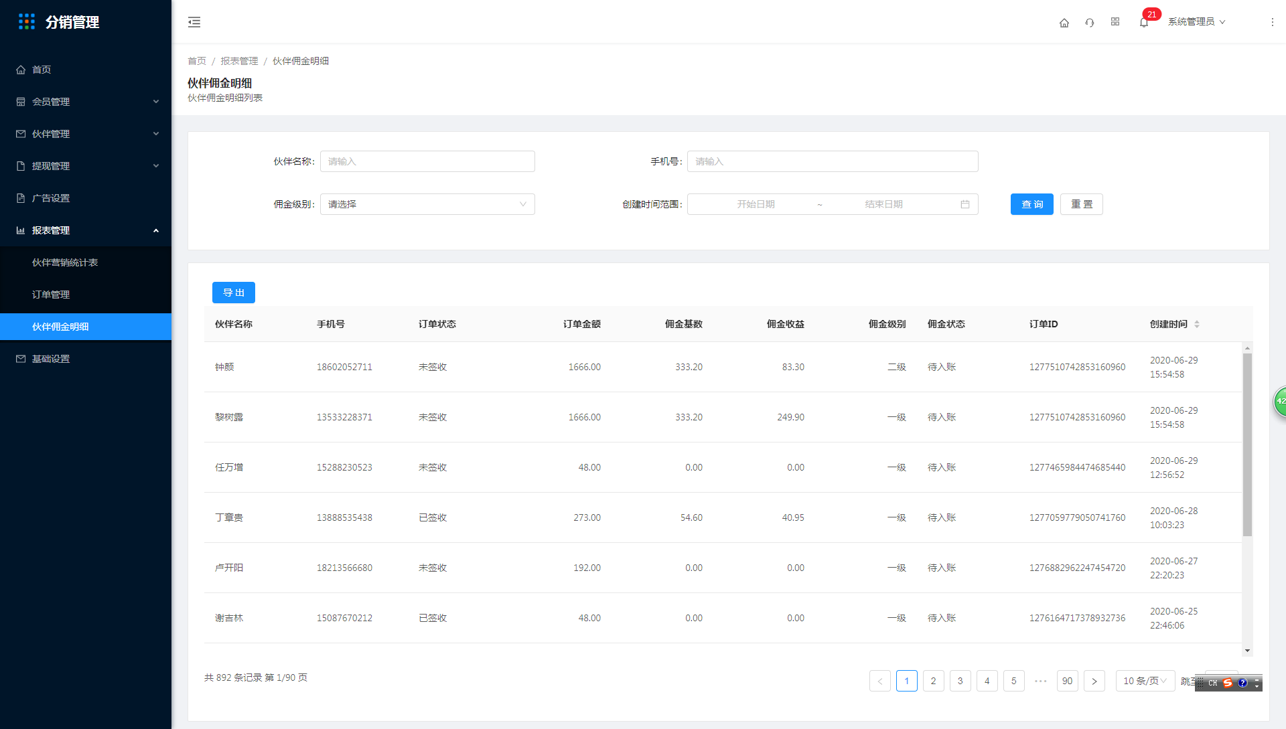Collapse the 报表管理 submenu chevron
This screenshot has width=1286, height=729.
click(x=156, y=230)
